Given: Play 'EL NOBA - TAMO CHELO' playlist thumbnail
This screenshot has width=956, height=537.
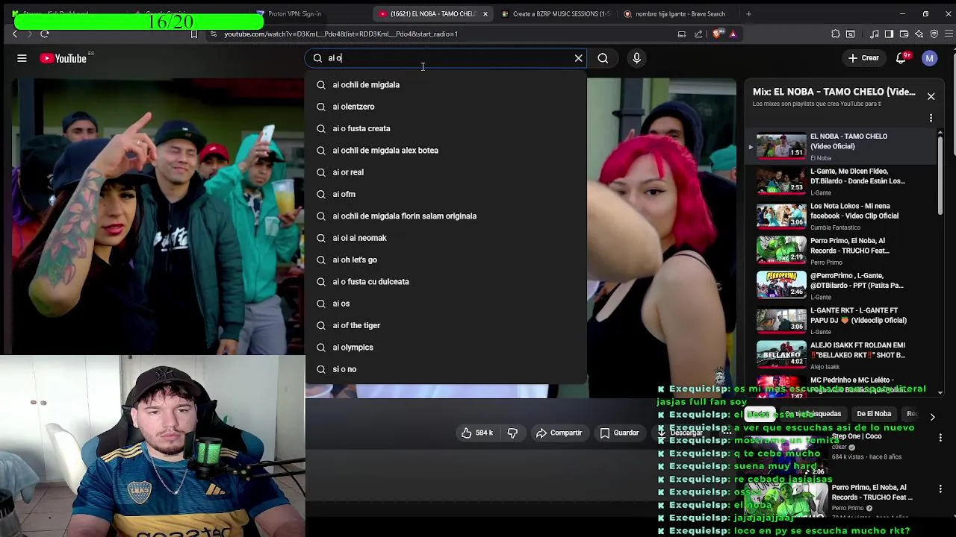Looking at the screenshot, I should point(781,146).
